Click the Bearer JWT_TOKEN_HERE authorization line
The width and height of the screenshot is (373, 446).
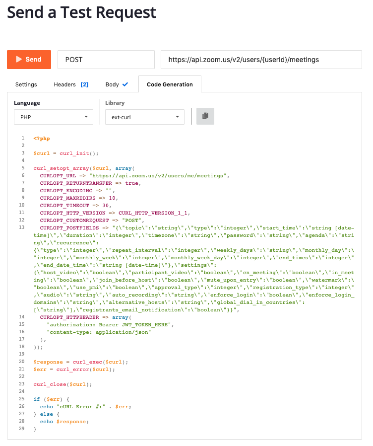110,324
